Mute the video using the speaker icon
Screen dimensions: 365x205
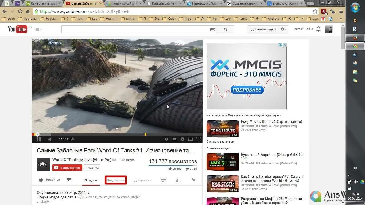pos(50,139)
